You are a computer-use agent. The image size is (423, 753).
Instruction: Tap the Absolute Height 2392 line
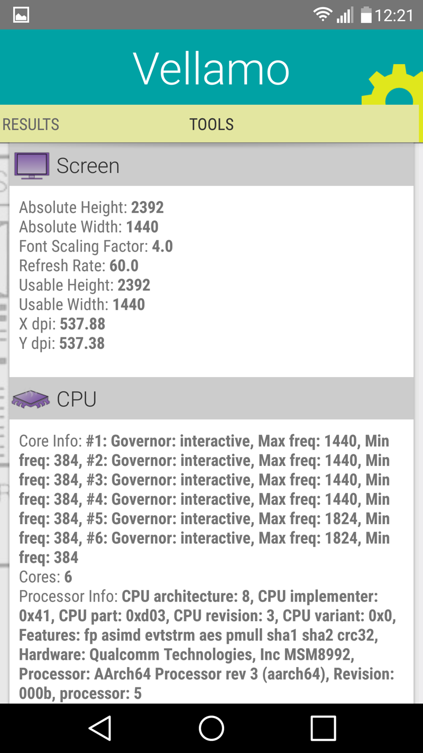click(91, 207)
